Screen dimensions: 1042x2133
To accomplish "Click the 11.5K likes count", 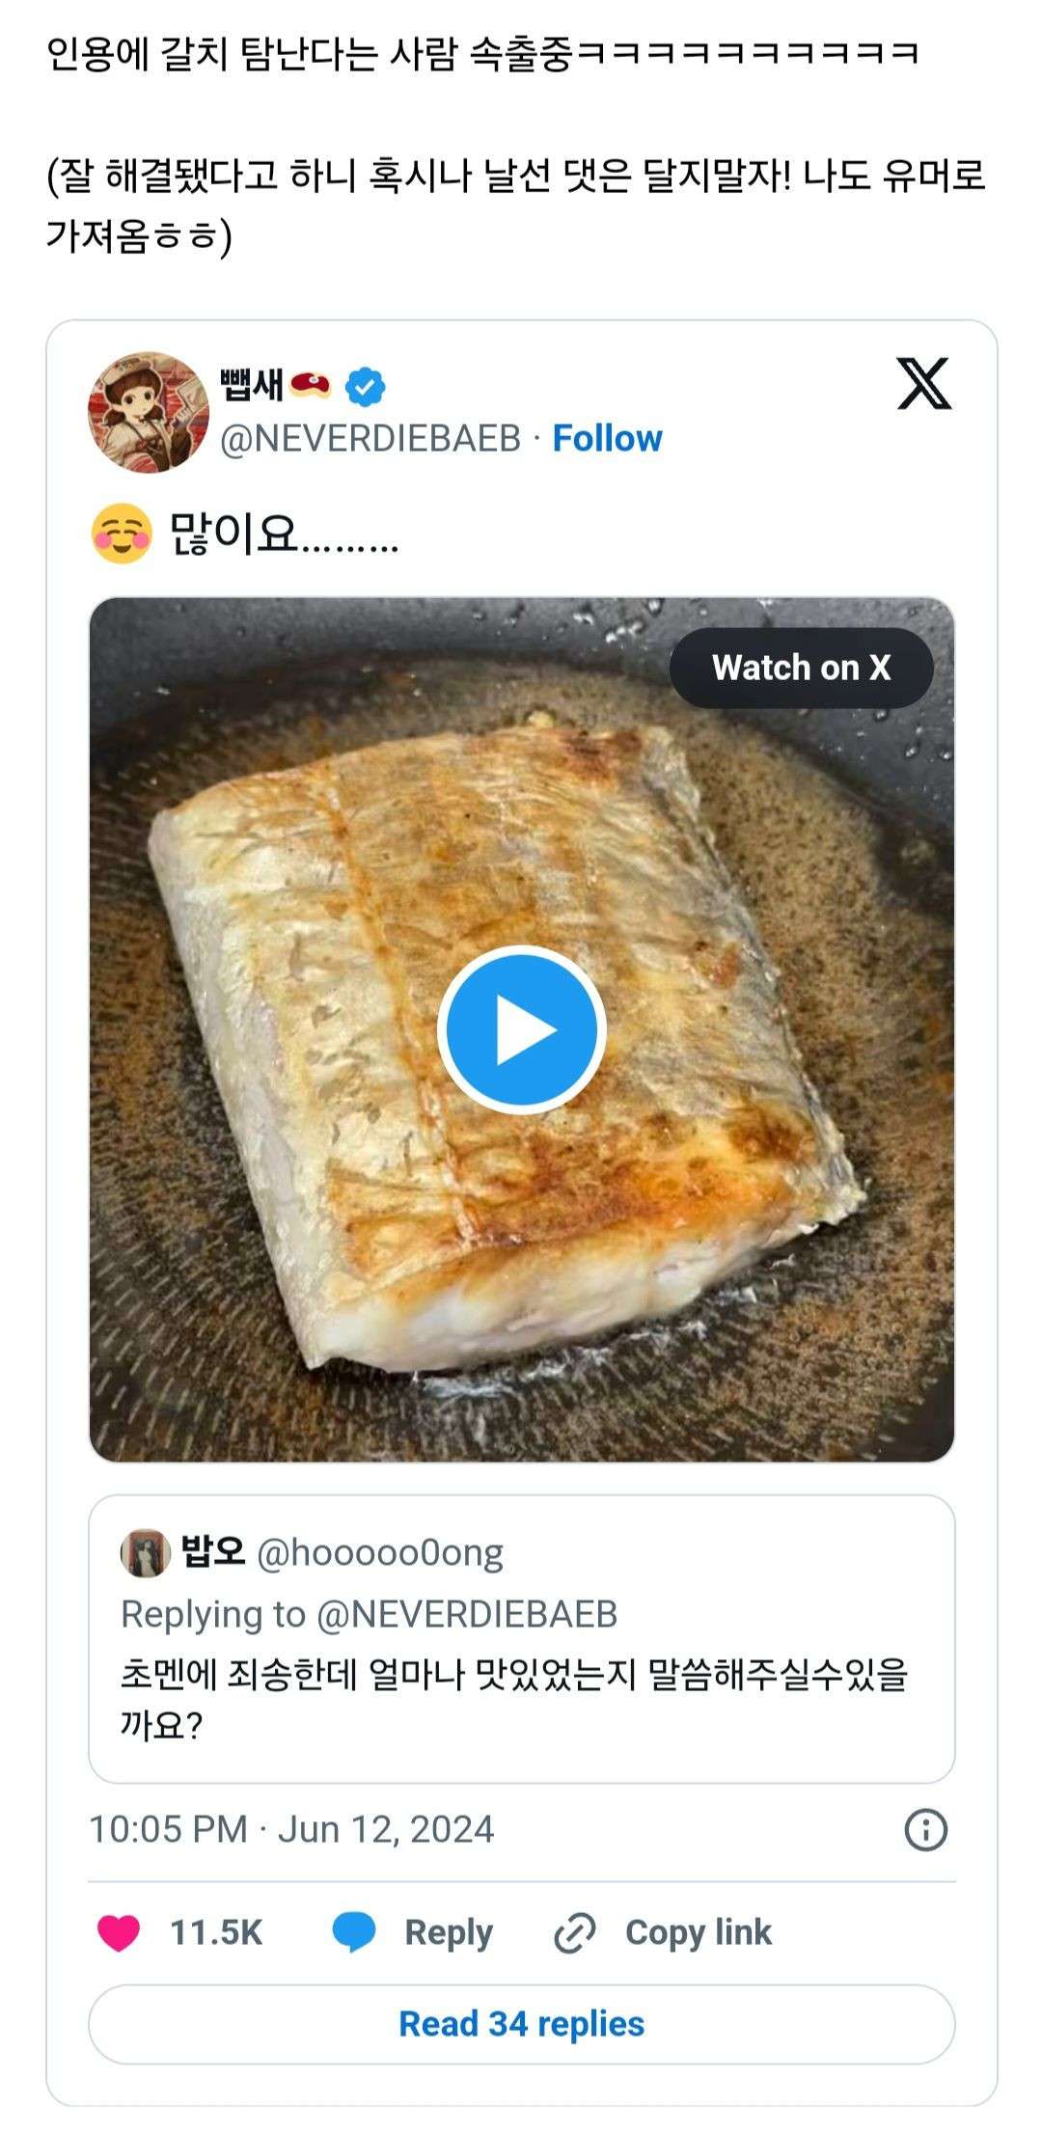I will point(216,1933).
